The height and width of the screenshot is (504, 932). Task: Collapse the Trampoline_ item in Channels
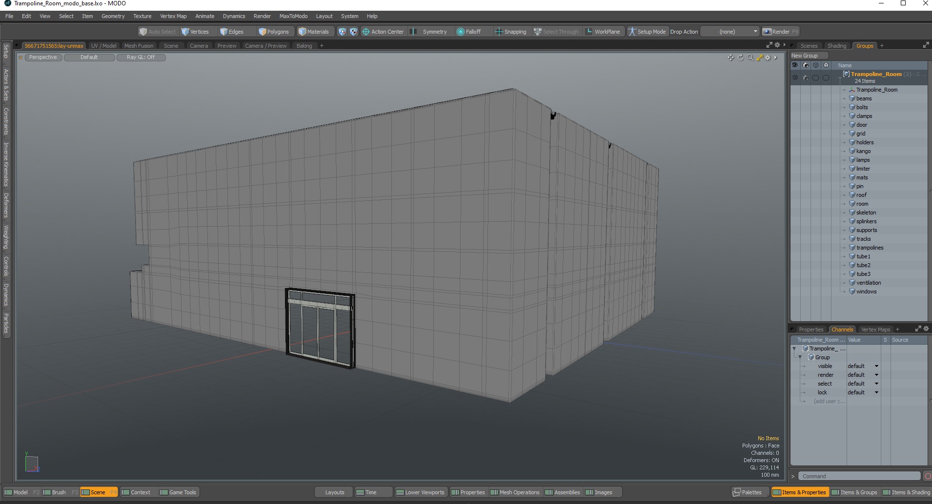tap(794, 349)
